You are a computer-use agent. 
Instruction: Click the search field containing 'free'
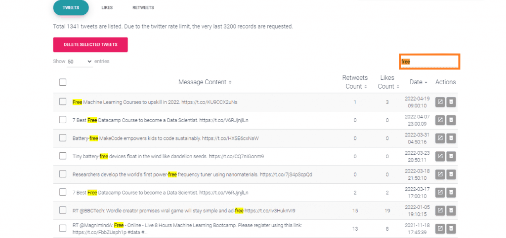(x=429, y=62)
